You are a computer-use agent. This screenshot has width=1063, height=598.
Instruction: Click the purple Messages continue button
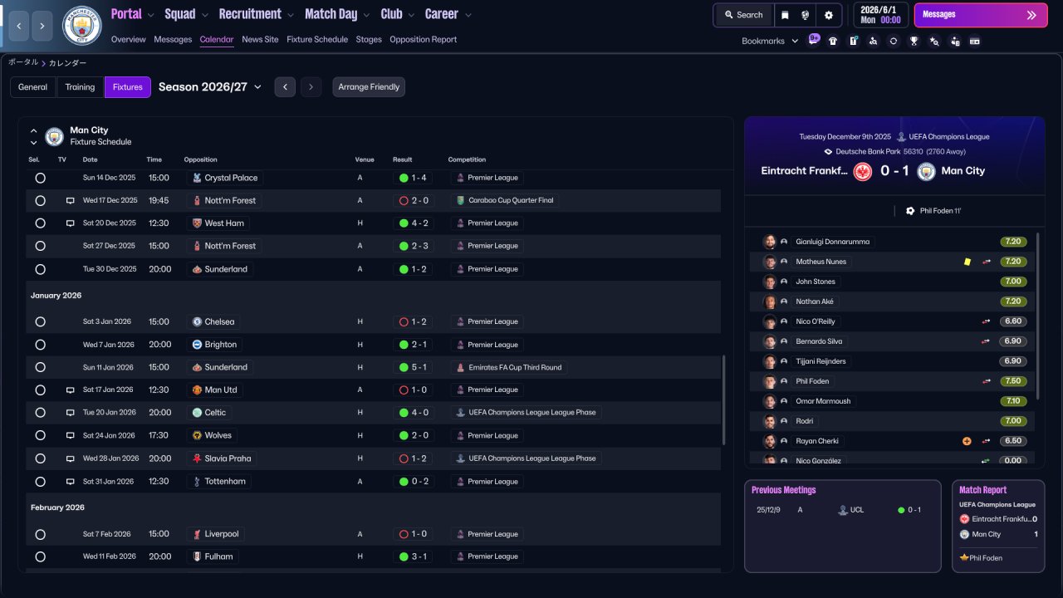[x=981, y=15]
